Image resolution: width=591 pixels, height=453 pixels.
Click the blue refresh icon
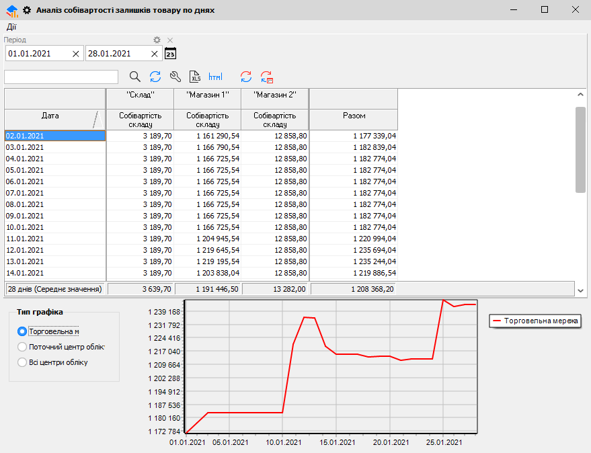pyautogui.click(x=155, y=77)
